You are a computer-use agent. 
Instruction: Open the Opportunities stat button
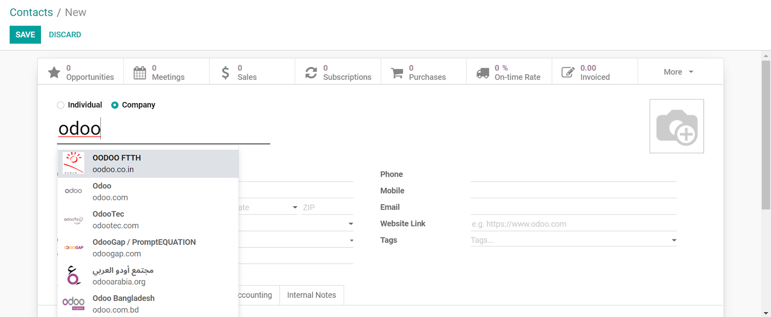(x=80, y=72)
